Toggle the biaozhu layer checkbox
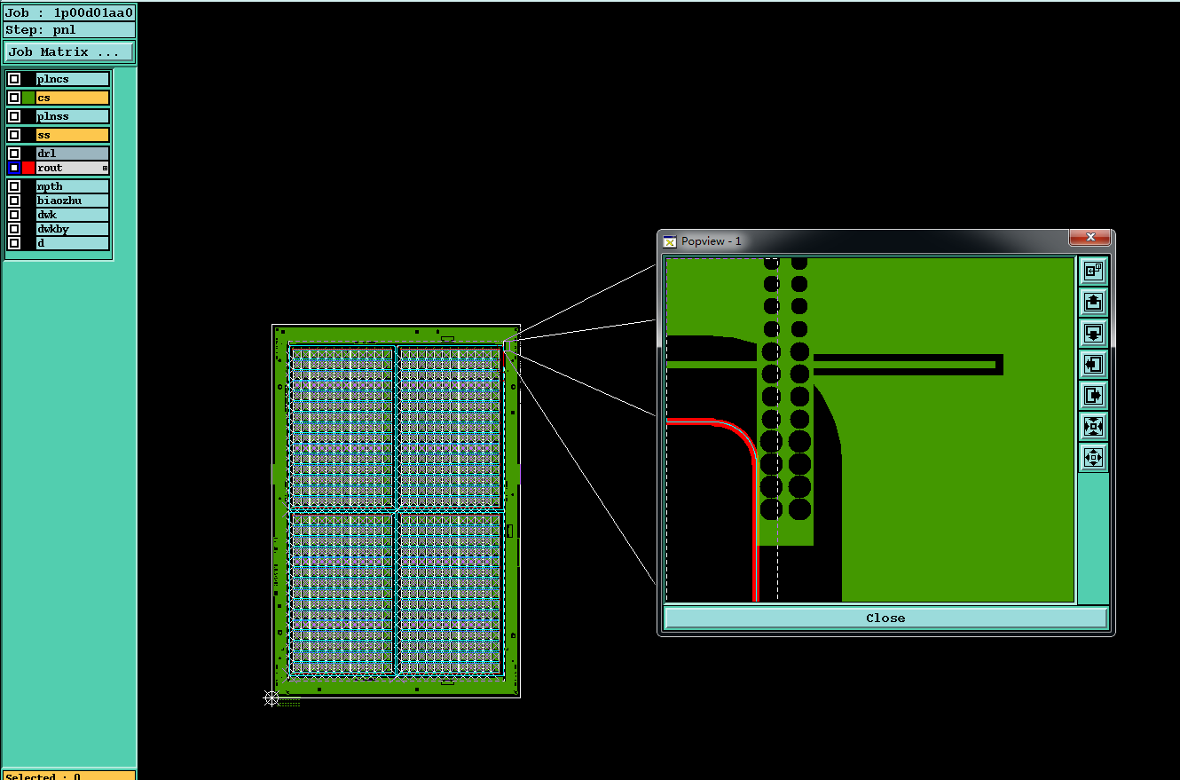This screenshot has width=1180, height=780. [x=14, y=201]
